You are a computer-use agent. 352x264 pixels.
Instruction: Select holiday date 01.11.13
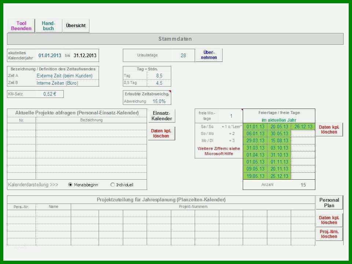279,162
